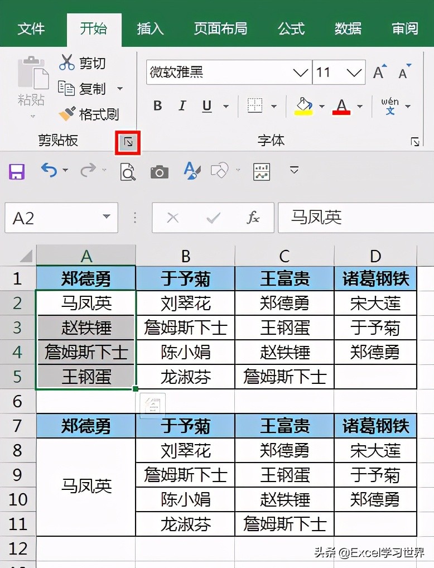This screenshot has height=568, width=434.
Task: Expand font color dropdown arrow
Action: point(360,106)
